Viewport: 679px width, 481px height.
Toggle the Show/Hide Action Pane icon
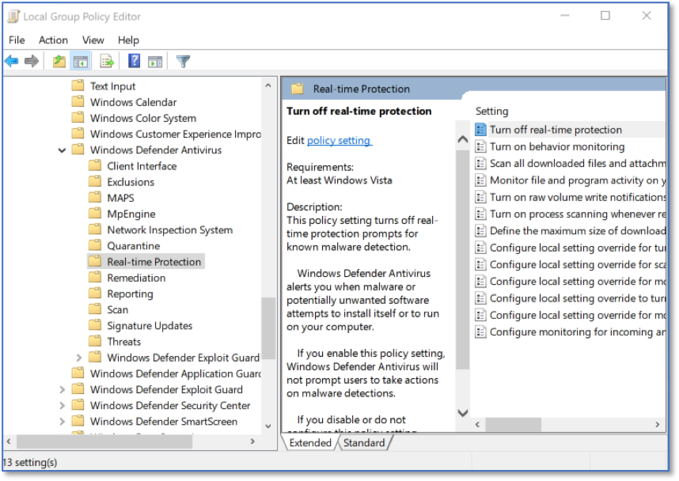pyautogui.click(x=155, y=62)
